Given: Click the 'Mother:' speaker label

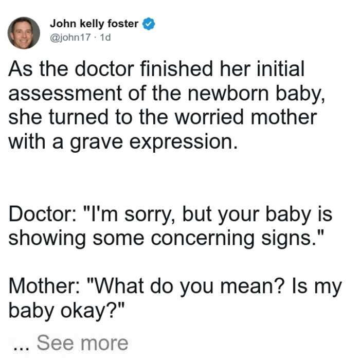Looking at the screenshot, I should 44,286.
